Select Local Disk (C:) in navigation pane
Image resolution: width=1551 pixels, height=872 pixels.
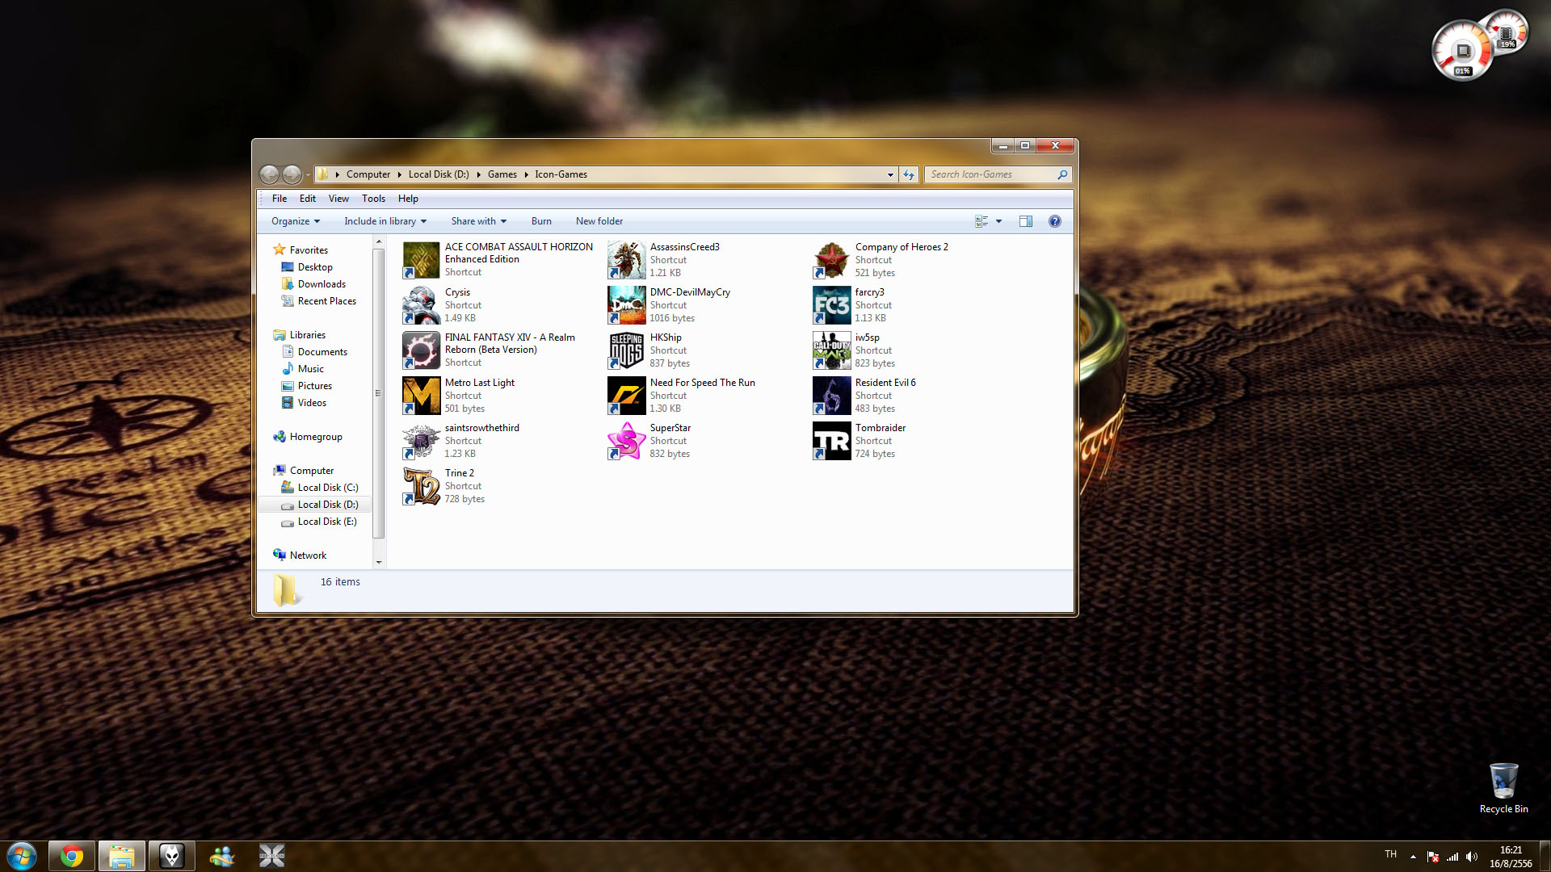[327, 488]
